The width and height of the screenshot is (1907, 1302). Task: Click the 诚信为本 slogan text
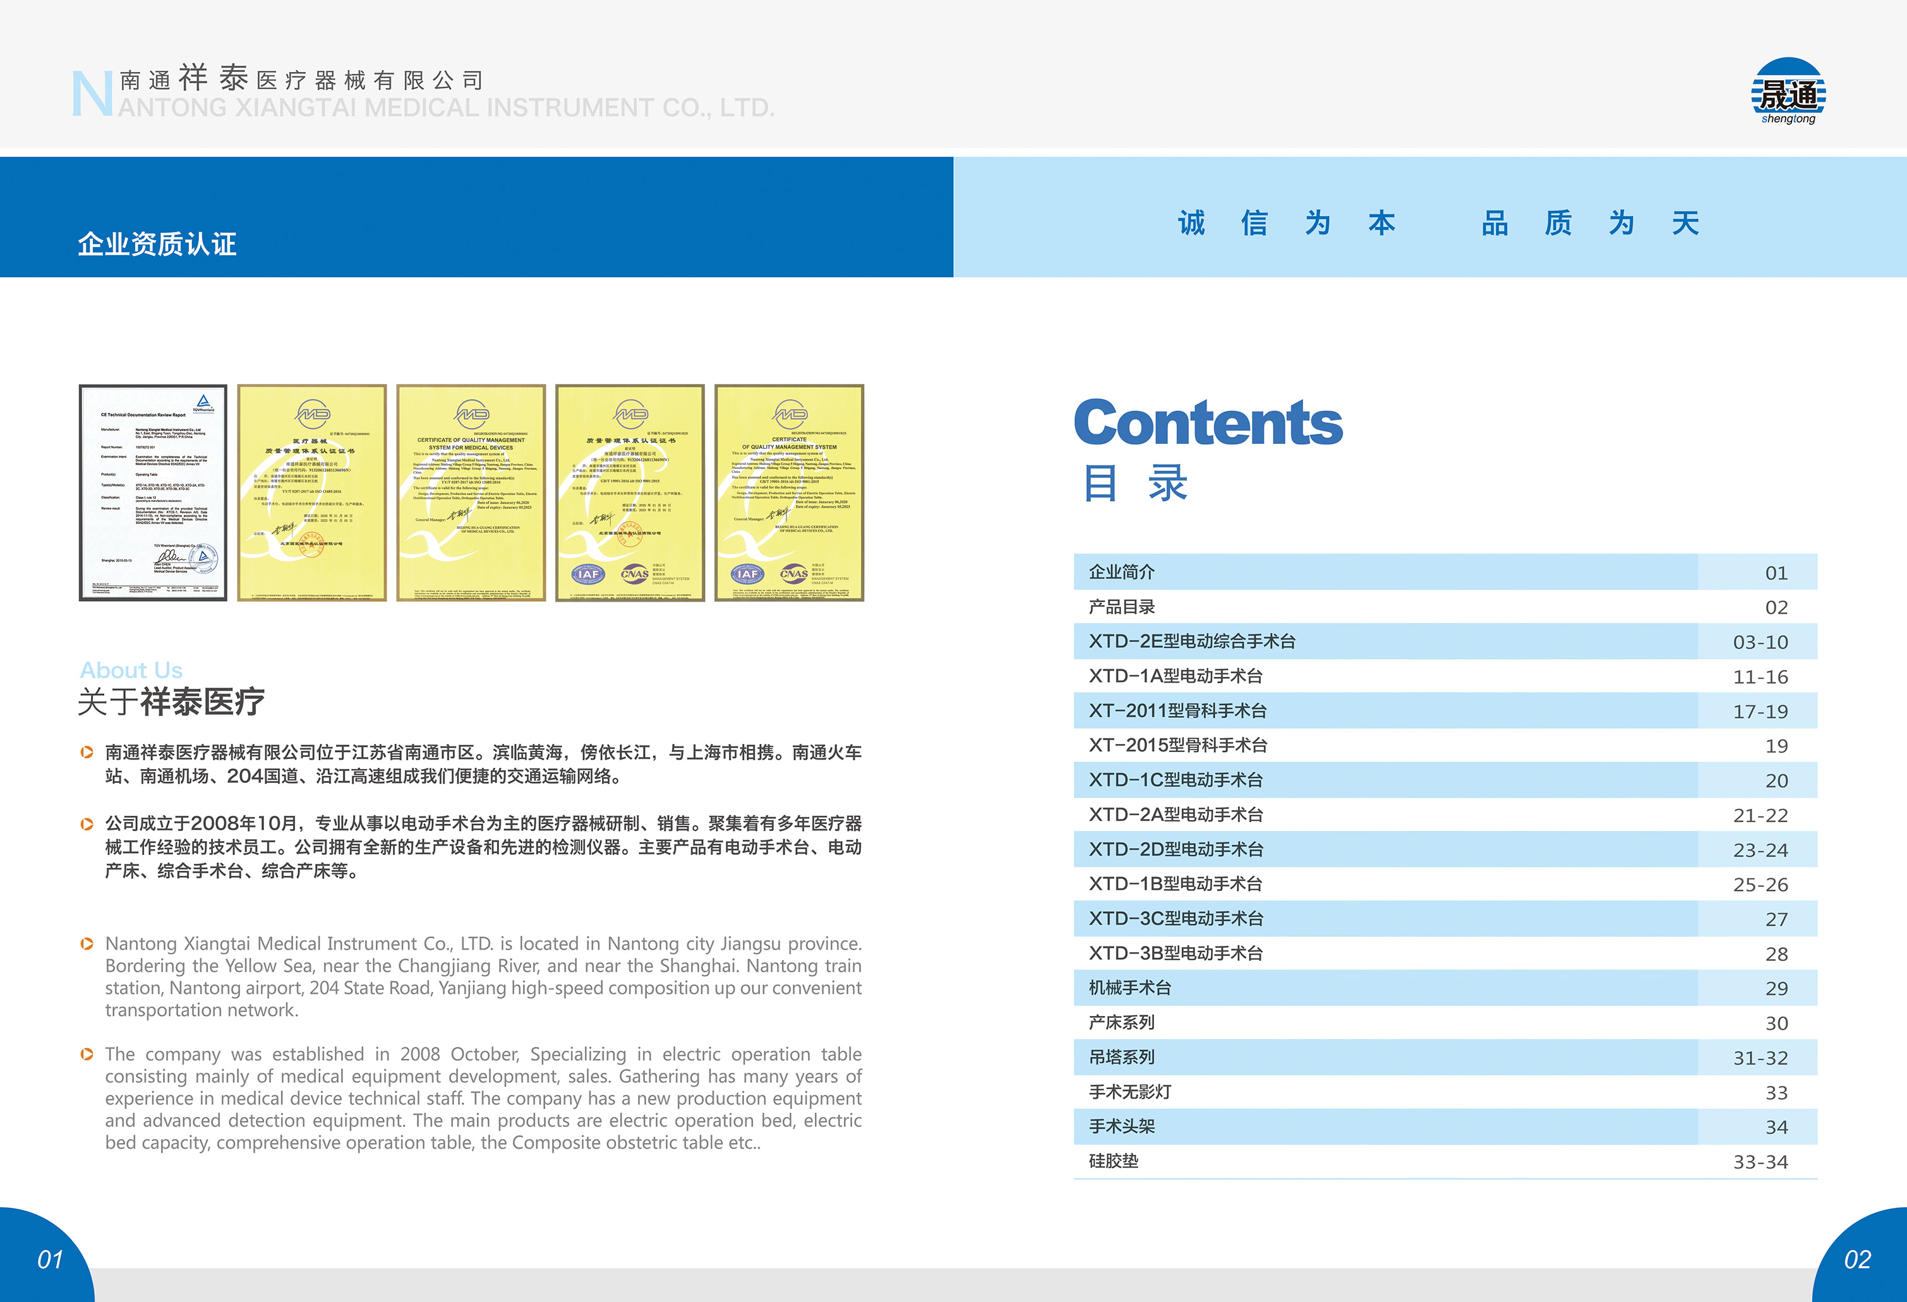[x=1287, y=222]
